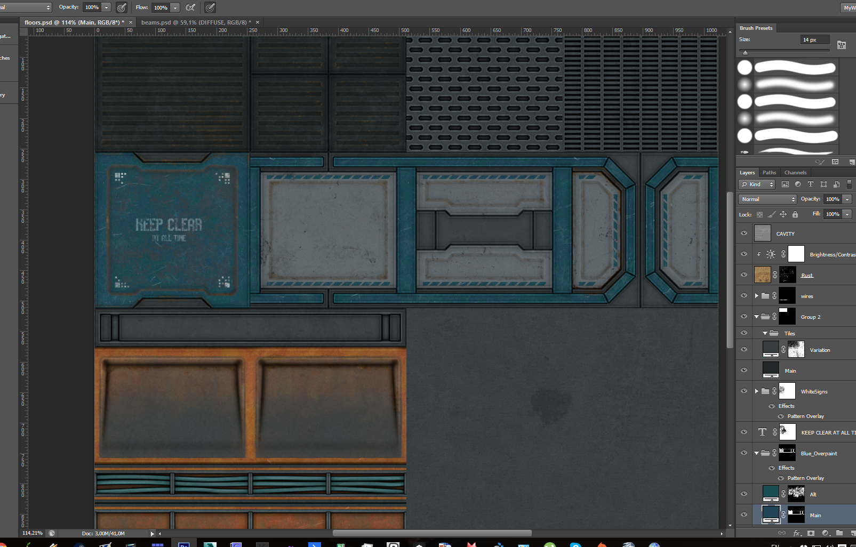
Task: Hide the Alt layer
Action: (744, 494)
